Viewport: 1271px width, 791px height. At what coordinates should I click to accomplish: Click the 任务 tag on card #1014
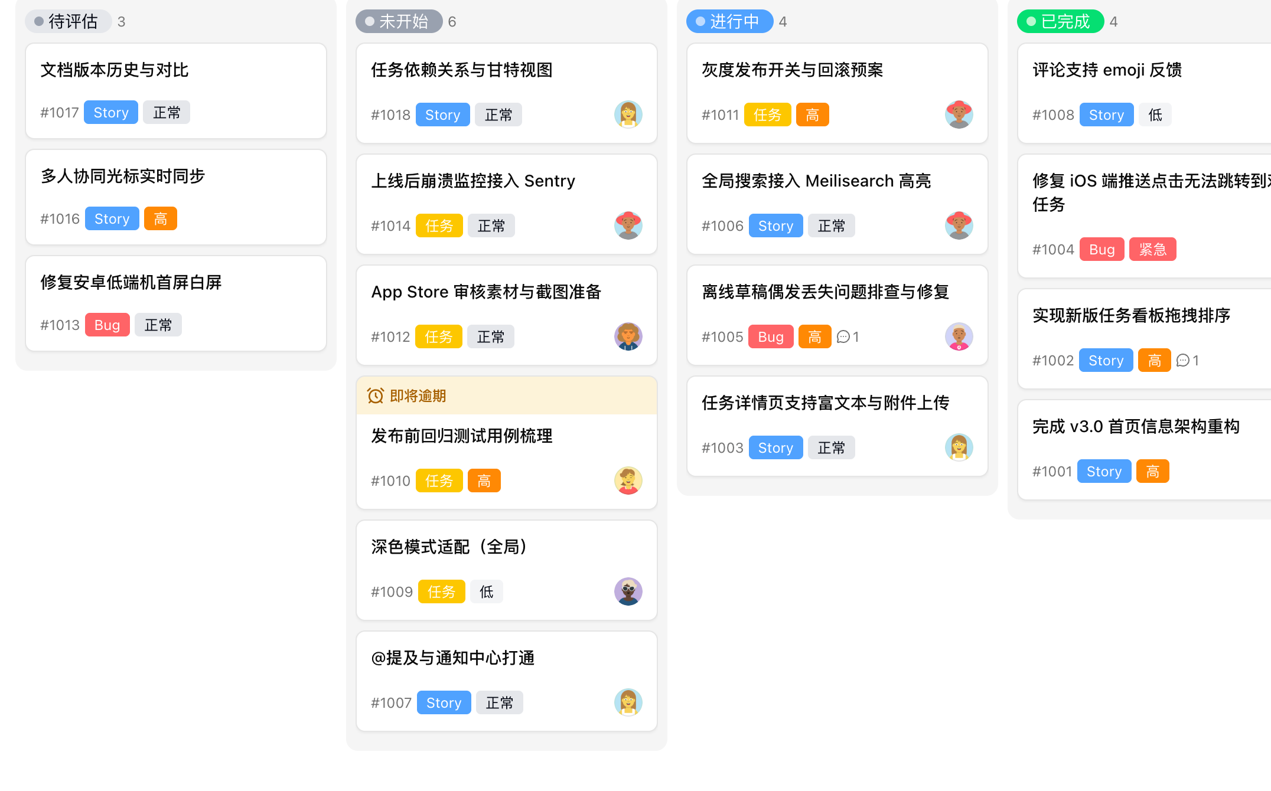(x=439, y=225)
